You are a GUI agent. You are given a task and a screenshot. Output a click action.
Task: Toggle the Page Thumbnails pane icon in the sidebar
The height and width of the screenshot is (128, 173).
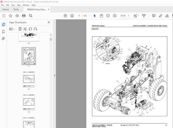(x=3, y=25)
